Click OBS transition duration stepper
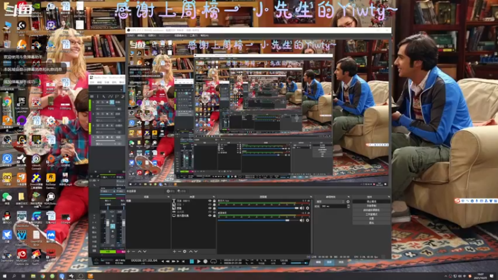This screenshot has height=280, width=498. [x=349, y=206]
